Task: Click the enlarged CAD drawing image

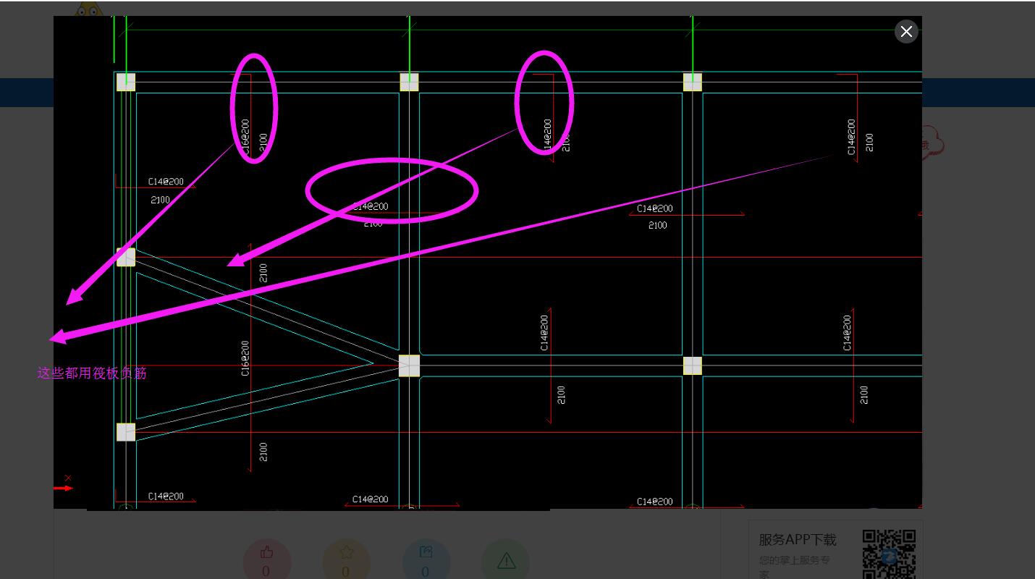Action: pyautogui.click(x=488, y=262)
